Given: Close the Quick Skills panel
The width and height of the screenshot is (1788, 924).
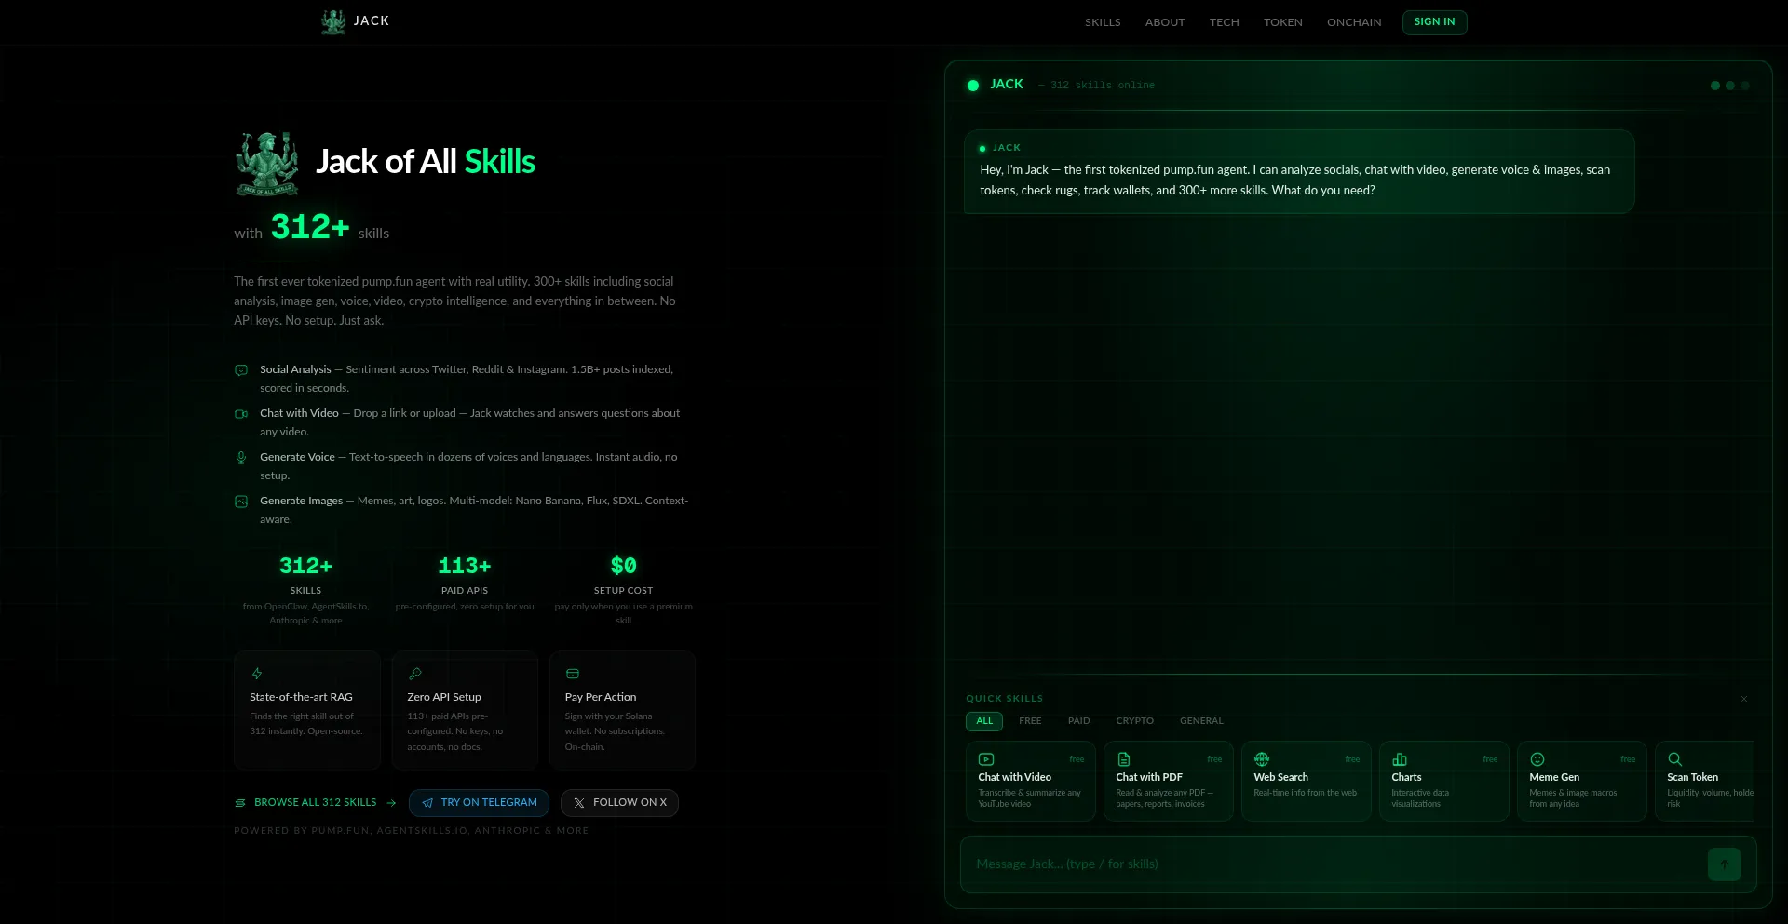Looking at the screenshot, I should [1744, 699].
